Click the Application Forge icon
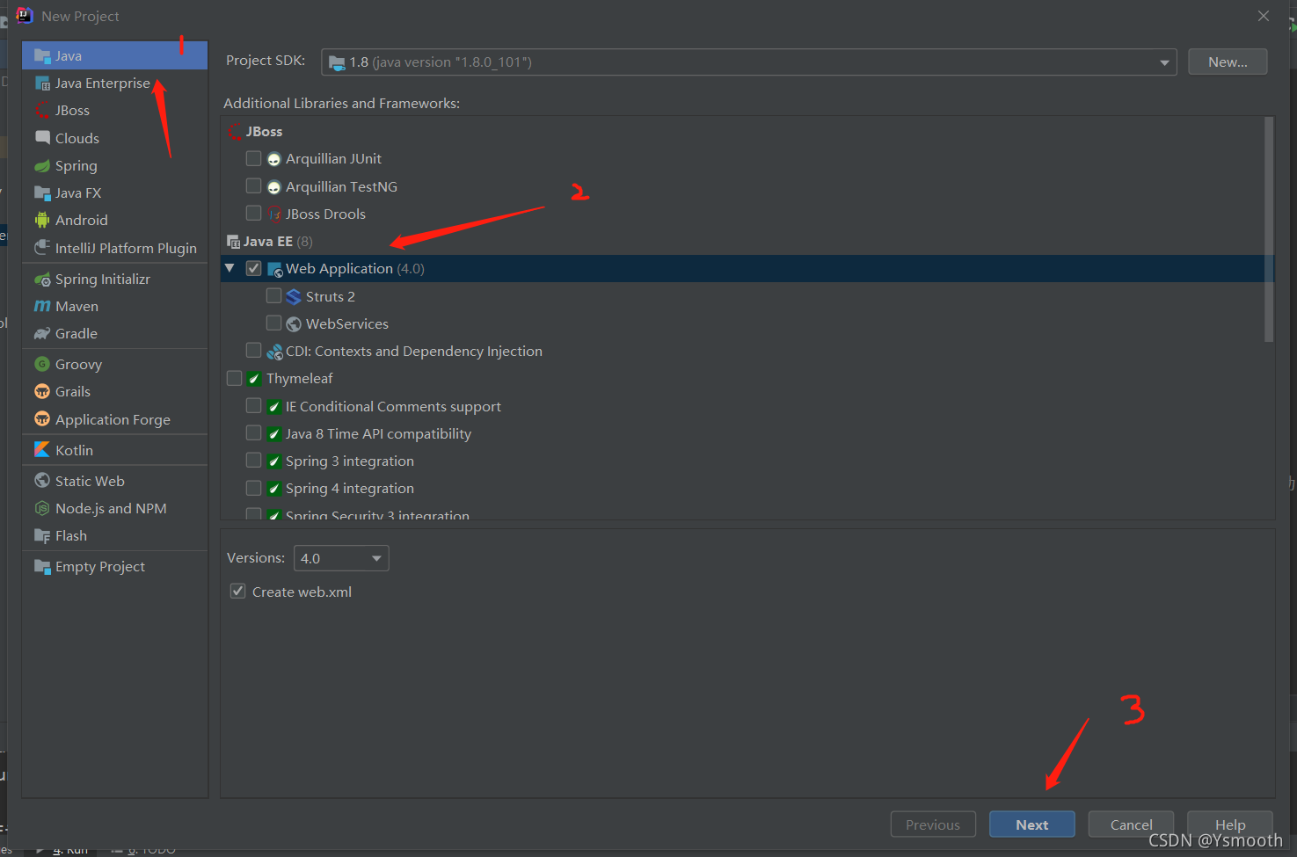Screen dimensions: 1297x857 point(42,419)
